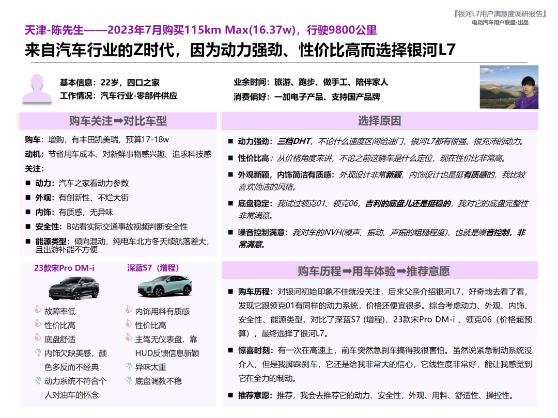The image size is (558, 418).
Task: Click thumbs-down icon beside 动力系统不符合个
Action: pos(38,380)
